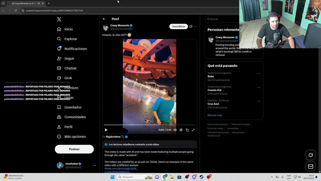Screen dimensions: 321x181
Task: Click Suscribirse button on Crazy Moments post
Action: click(x=179, y=26)
